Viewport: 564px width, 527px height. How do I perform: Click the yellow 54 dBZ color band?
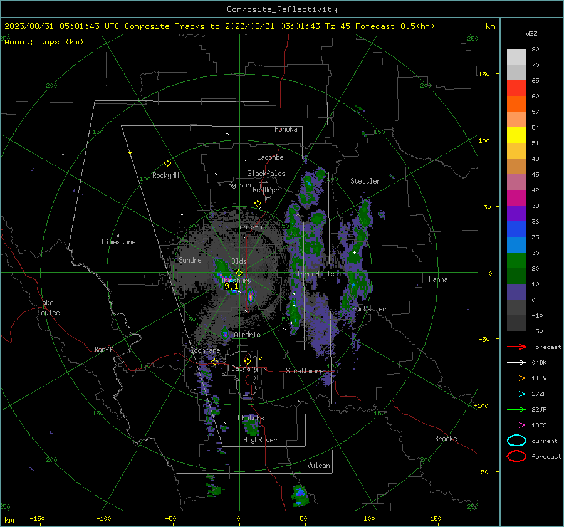[x=516, y=135]
